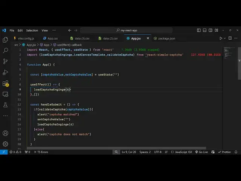Click 'react-simple-captcha' import string
This screenshot has height=181, width=241.
pos(164,55)
